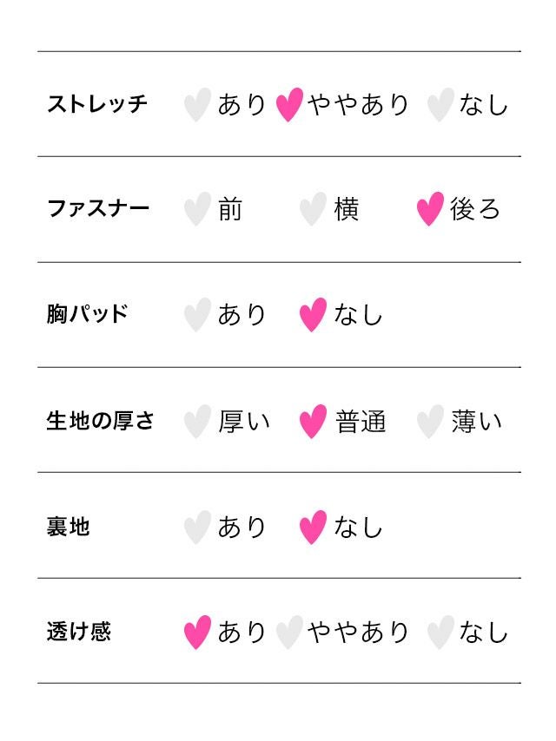This screenshot has height=741, width=556.
Task: Click the 後ろ text in ファスナー row
Action: point(475,209)
